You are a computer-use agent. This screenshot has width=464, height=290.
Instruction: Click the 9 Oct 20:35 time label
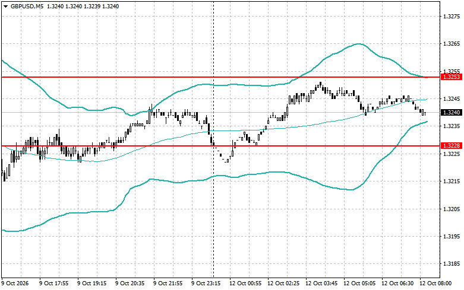(x=130, y=283)
